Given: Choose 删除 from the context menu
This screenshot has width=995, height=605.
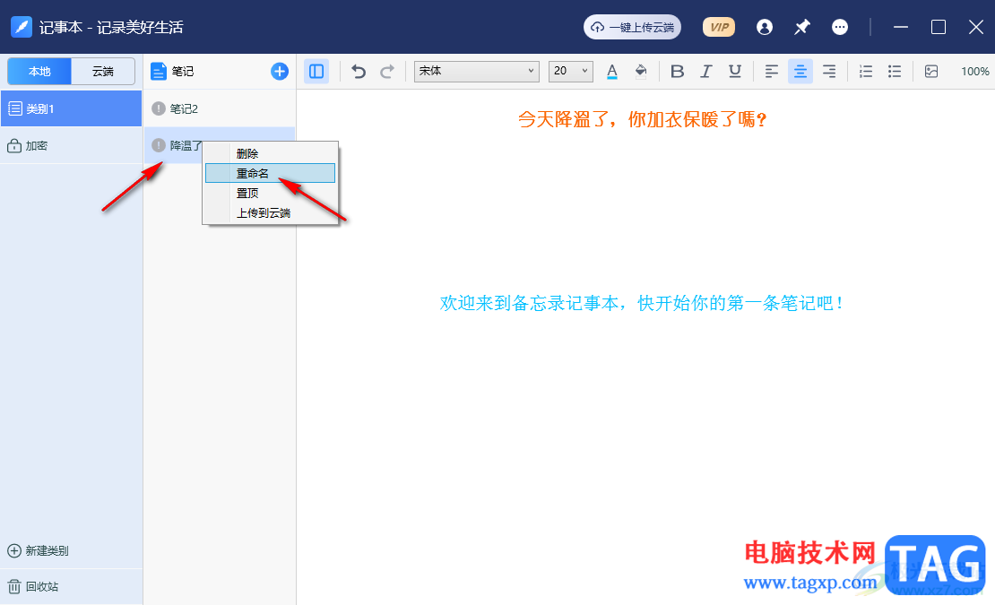Looking at the screenshot, I should (271, 153).
